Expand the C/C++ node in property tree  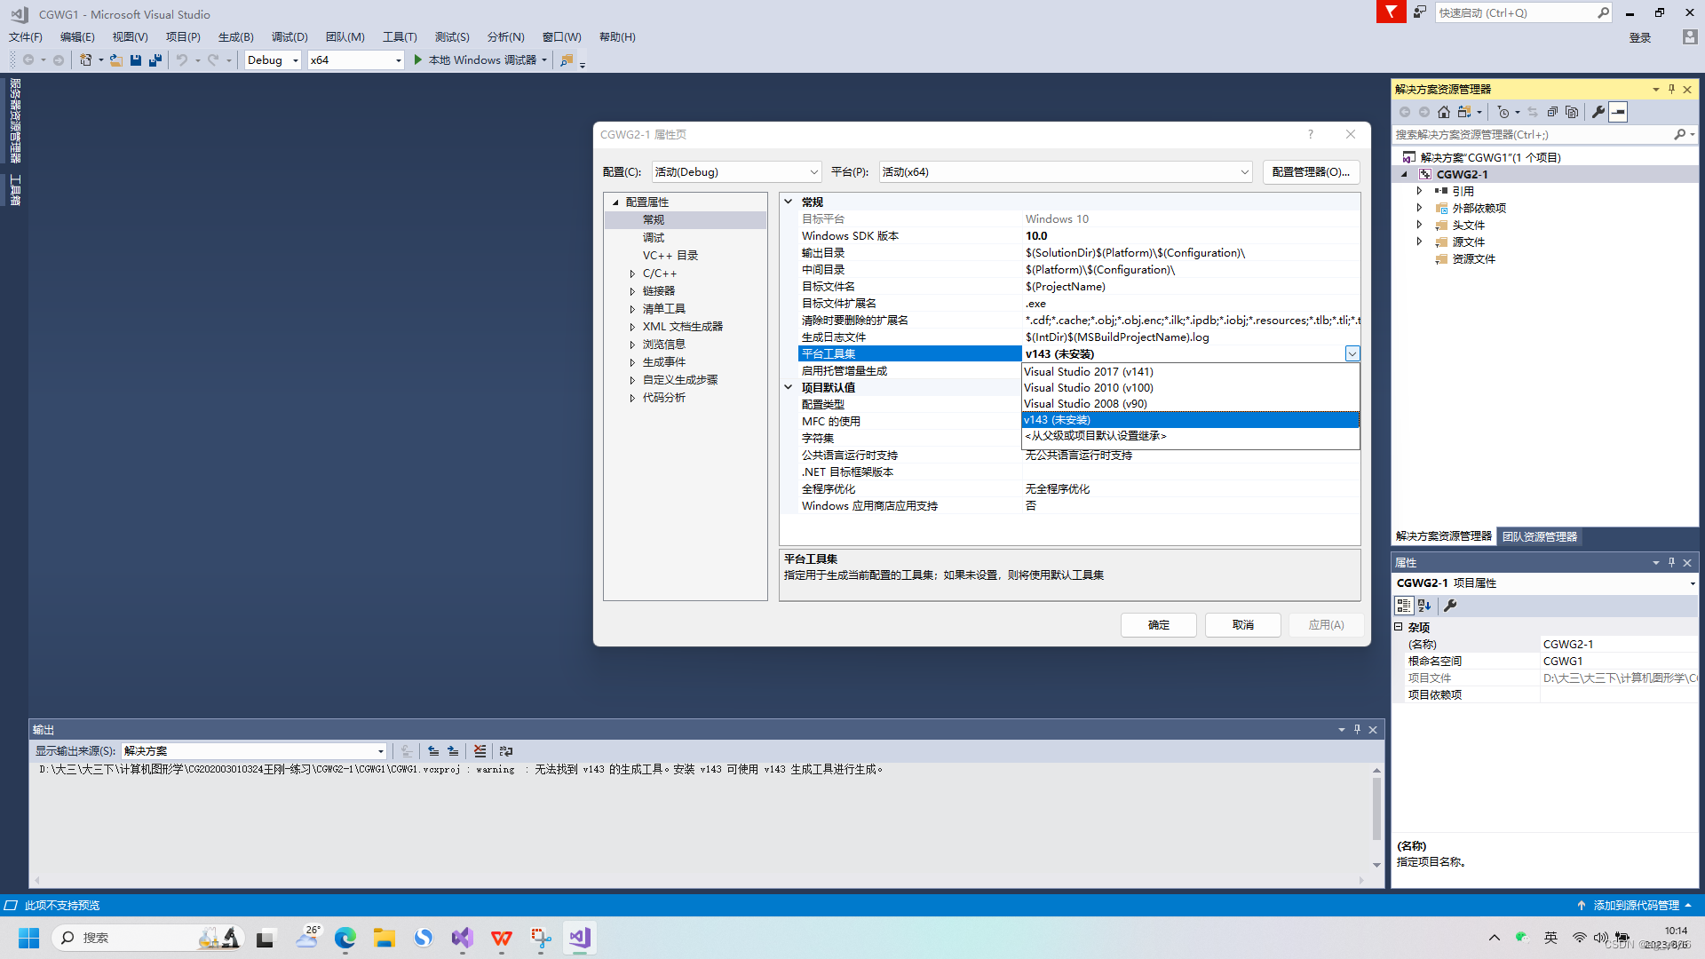(632, 273)
